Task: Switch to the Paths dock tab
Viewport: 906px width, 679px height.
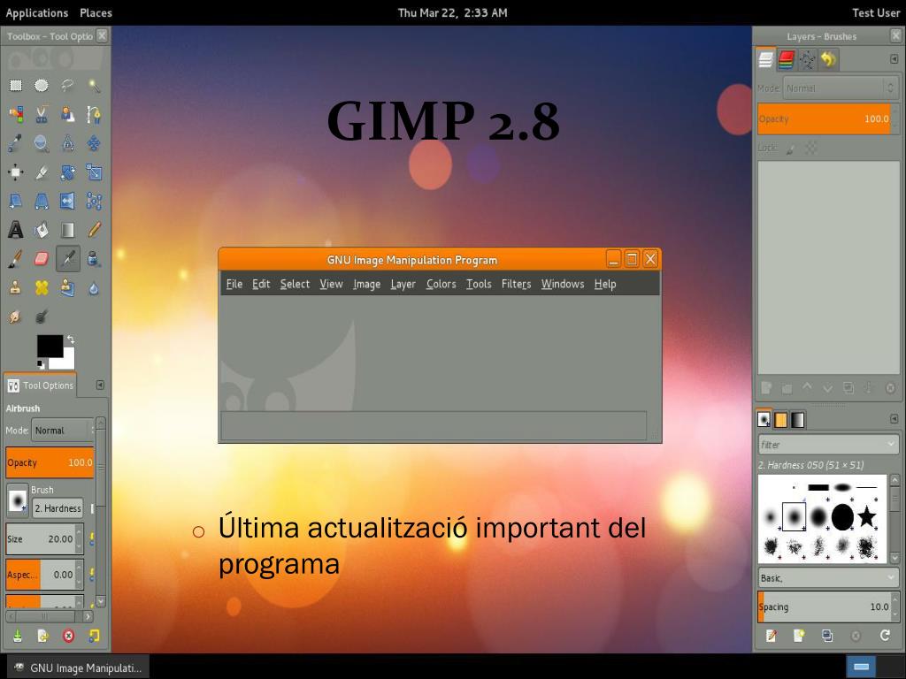Action: pos(807,59)
